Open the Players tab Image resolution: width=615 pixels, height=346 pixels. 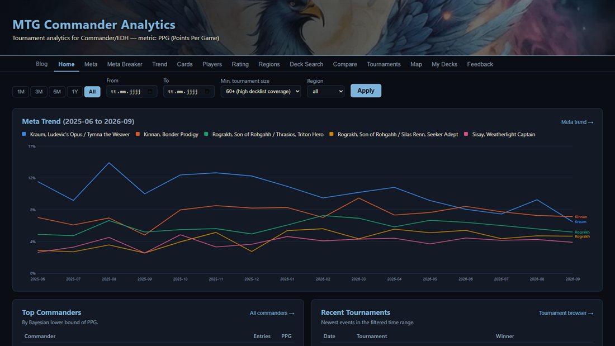212,64
